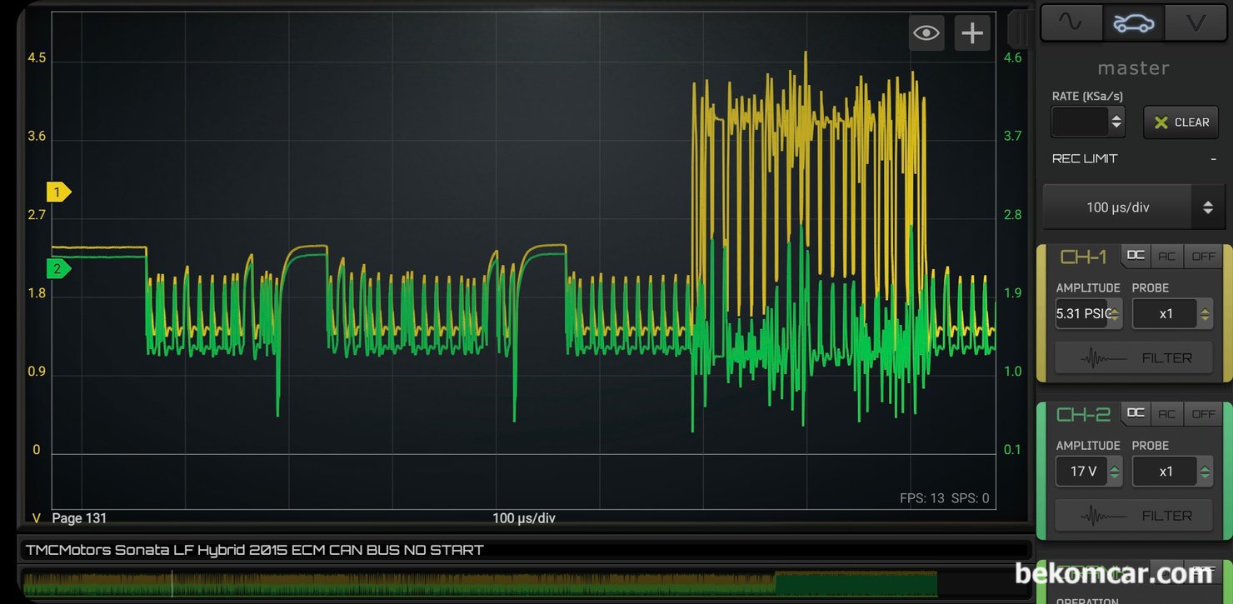Open CH-2 amplitude 17 V dropdown

coord(1089,472)
